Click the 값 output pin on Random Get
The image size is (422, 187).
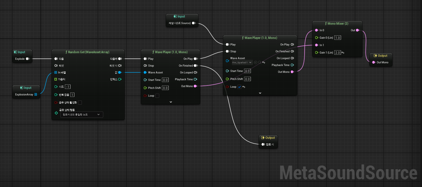[120, 72]
